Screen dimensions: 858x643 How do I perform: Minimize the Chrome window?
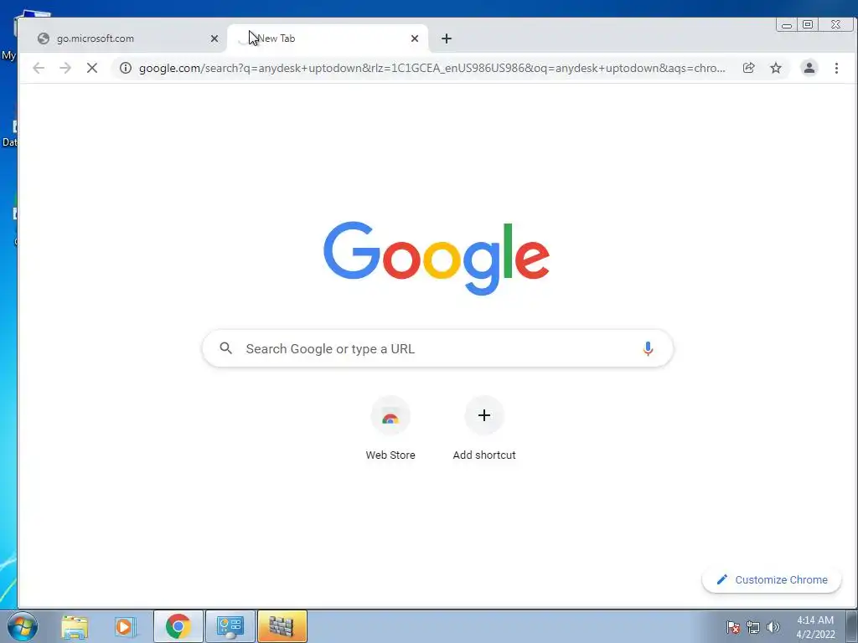coord(786,24)
